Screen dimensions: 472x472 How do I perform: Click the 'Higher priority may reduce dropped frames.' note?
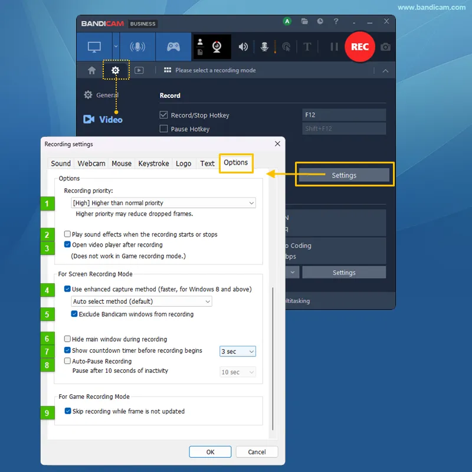pos(135,214)
